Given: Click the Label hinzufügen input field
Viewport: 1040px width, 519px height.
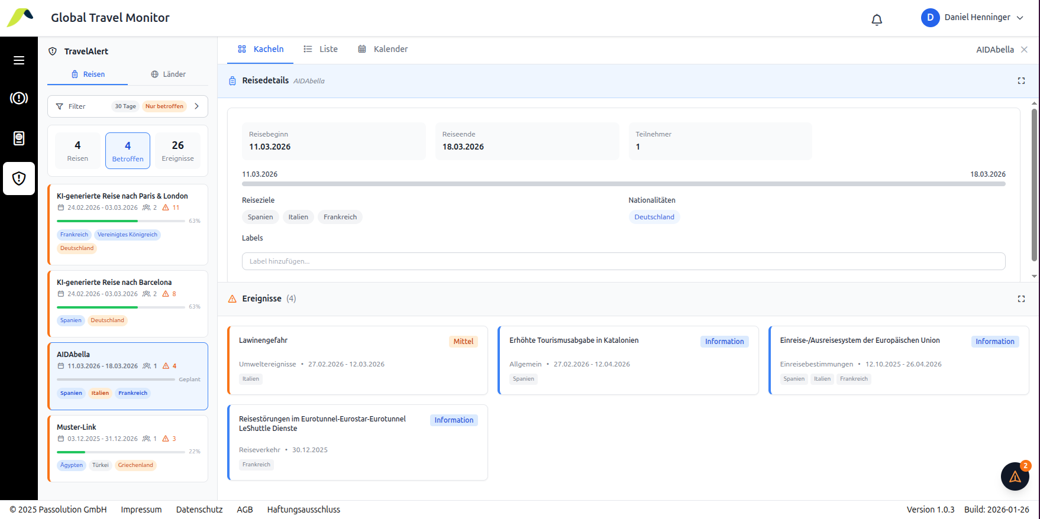Looking at the screenshot, I should coord(623,261).
